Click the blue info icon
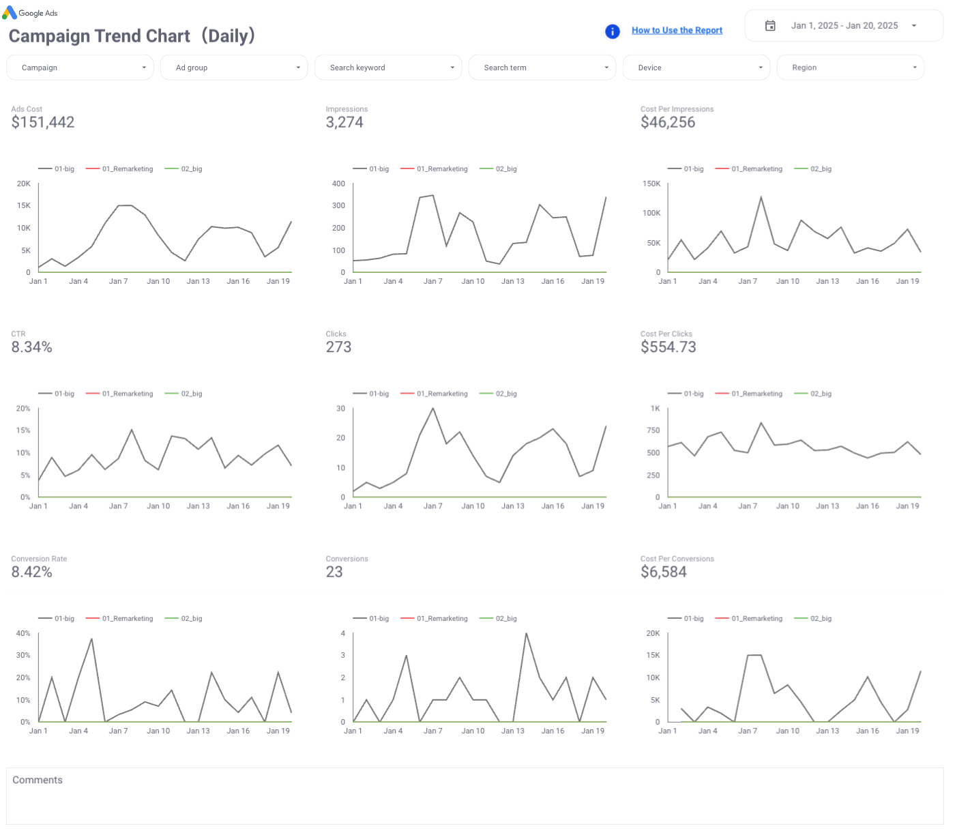 (613, 31)
